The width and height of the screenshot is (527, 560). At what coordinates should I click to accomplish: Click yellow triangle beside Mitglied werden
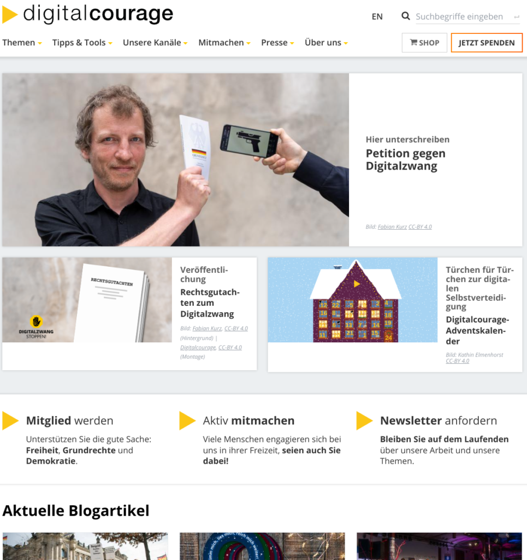[x=10, y=421]
